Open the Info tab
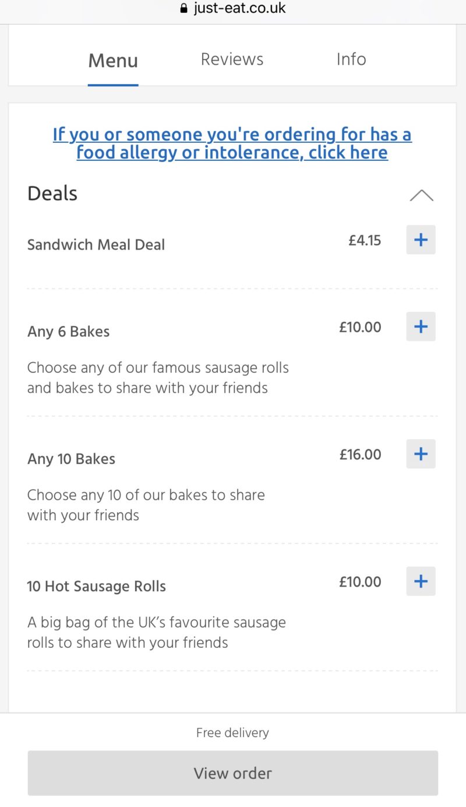466x807 pixels. 351,59
